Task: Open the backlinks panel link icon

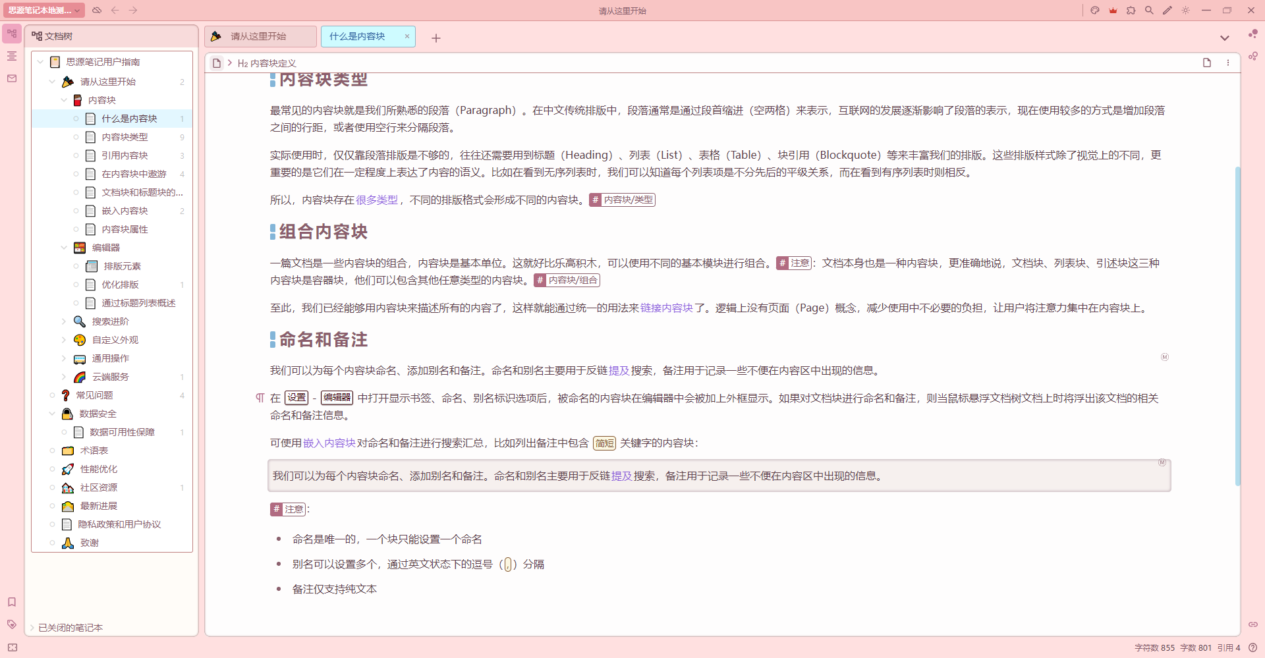Action: pyautogui.click(x=1252, y=624)
